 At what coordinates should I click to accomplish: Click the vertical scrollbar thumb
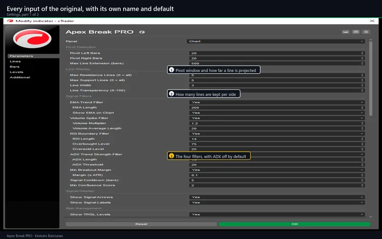click(x=371, y=78)
